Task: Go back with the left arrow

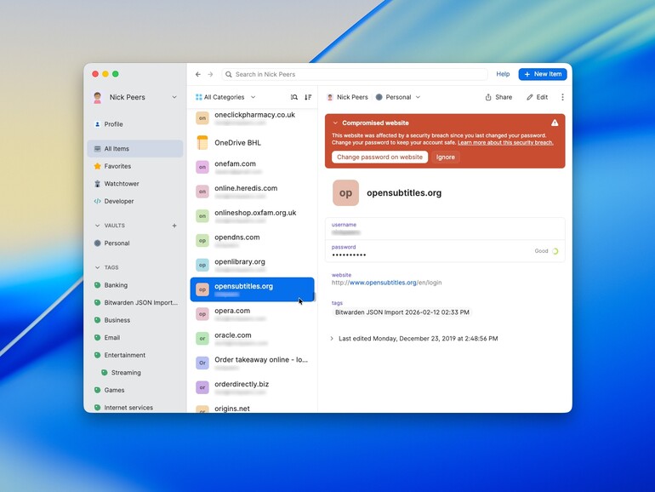Action: click(x=198, y=74)
